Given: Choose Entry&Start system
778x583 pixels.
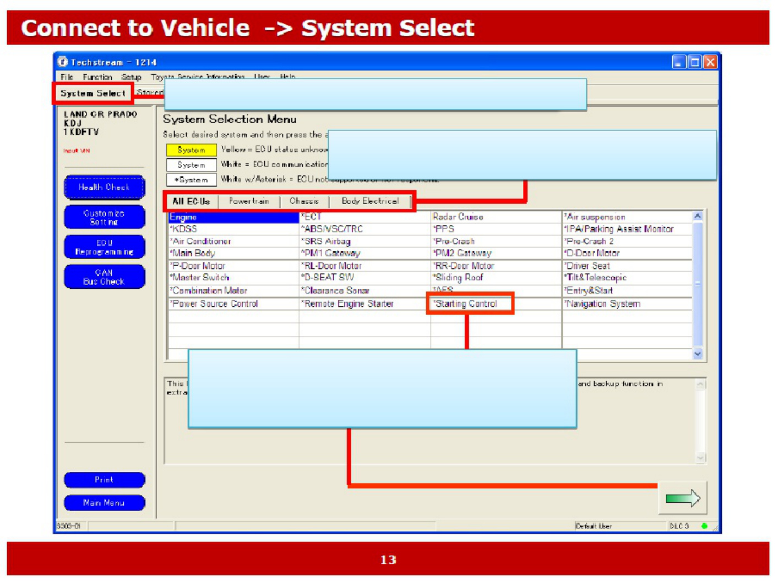Looking at the screenshot, I should [x=627, y=290].
